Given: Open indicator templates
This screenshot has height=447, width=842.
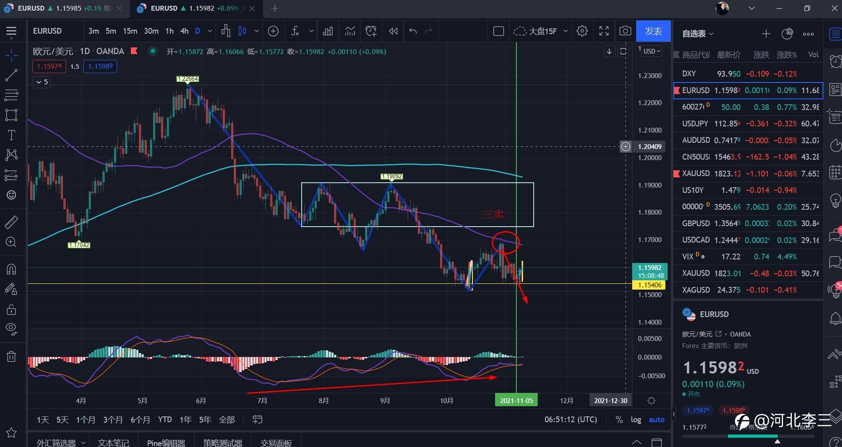Looking at the screenshot, I should [x=350, y=31].
